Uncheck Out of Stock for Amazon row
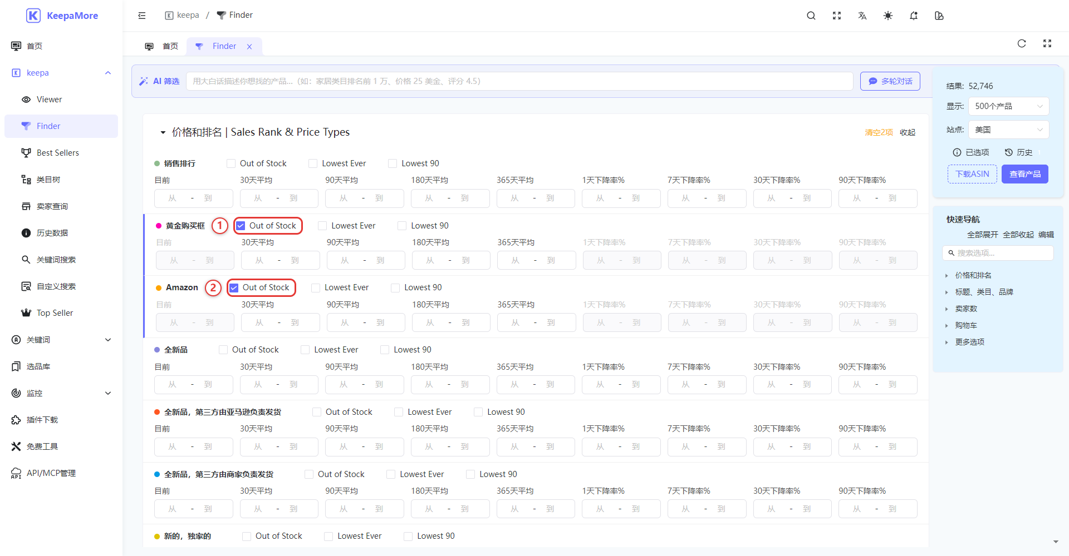The height and width of the screenshot is (556, 1069). click(x=234, y=287)
